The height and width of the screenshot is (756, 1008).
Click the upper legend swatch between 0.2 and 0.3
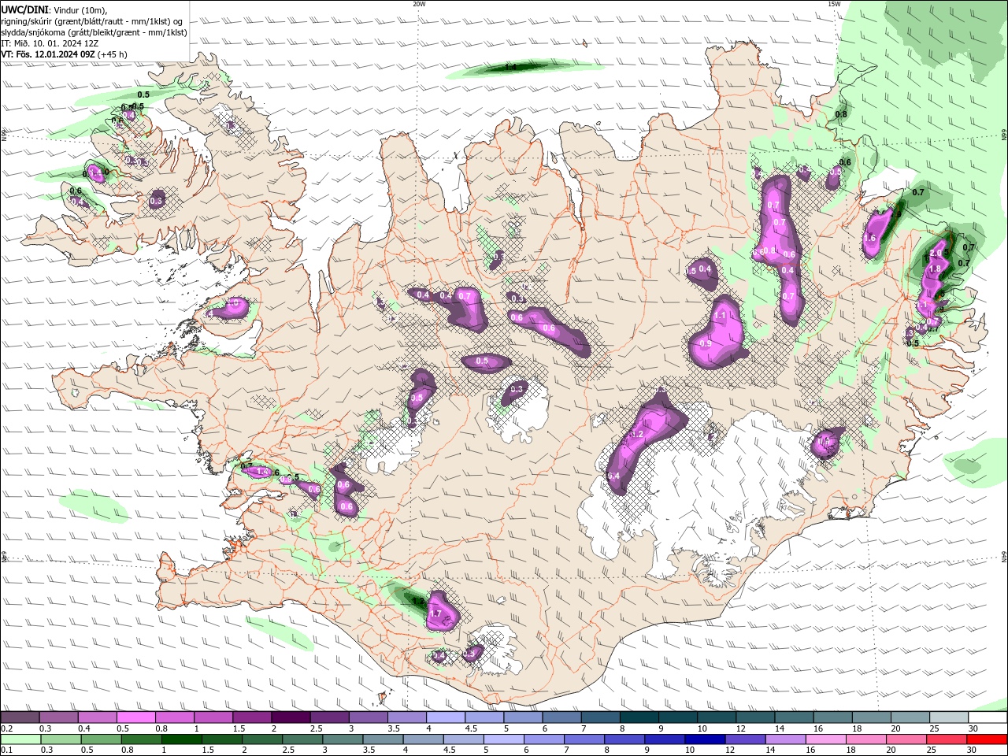[20, 717]
